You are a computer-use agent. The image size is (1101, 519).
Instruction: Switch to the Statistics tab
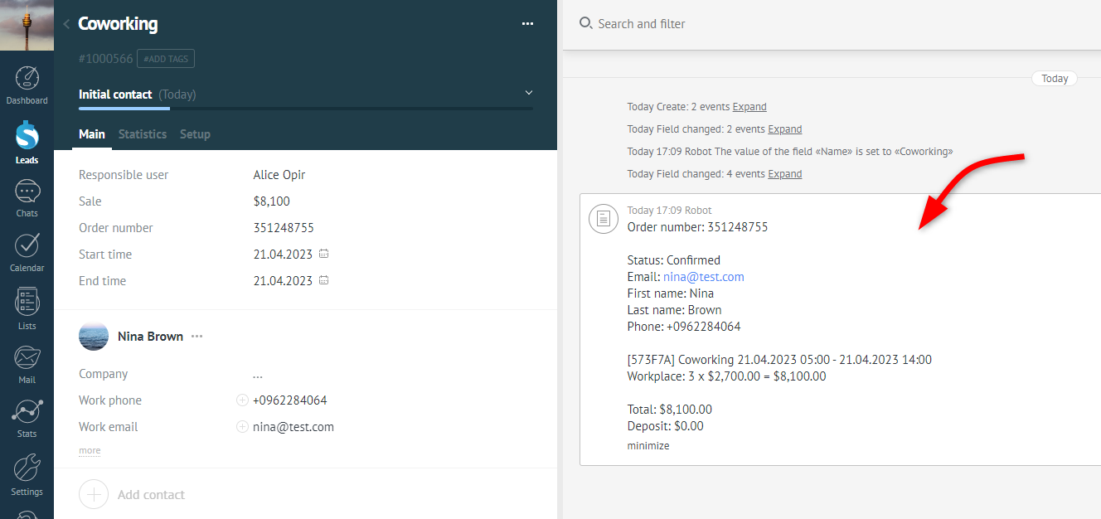click(143, 134)
